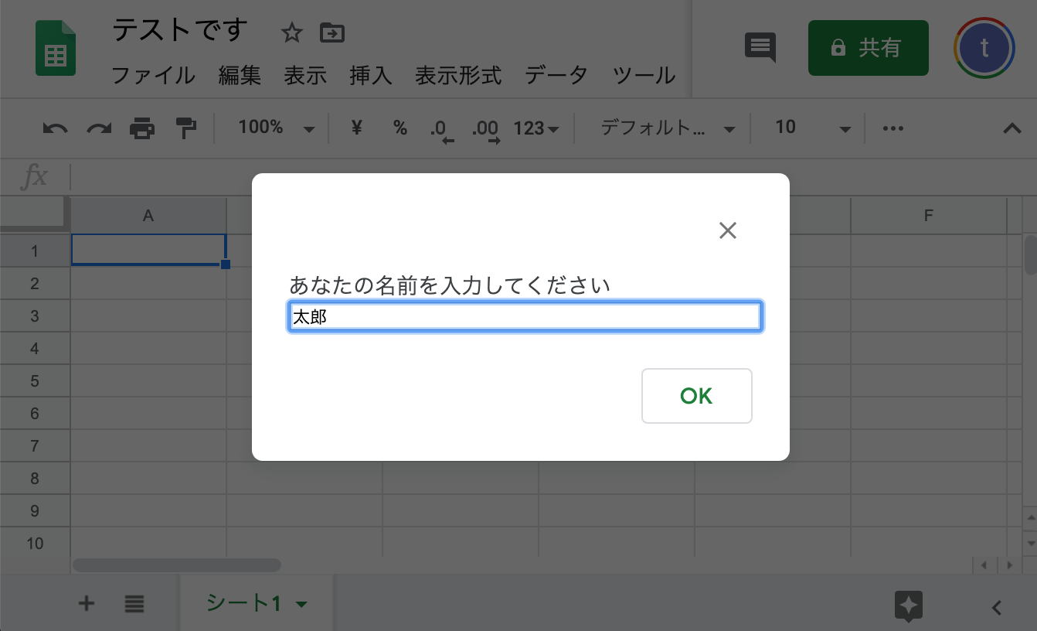1037x631 pixels.
Task: Decrease decimal places with the .0 icon
Action: click(x=442, y=128)
